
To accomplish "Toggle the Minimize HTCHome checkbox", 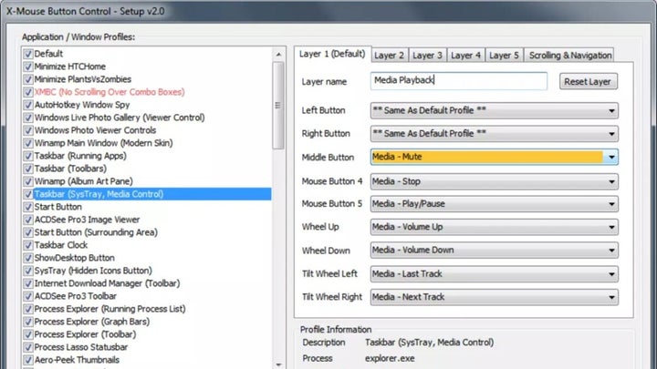I will pyautogui.click(x=28, y=67).
